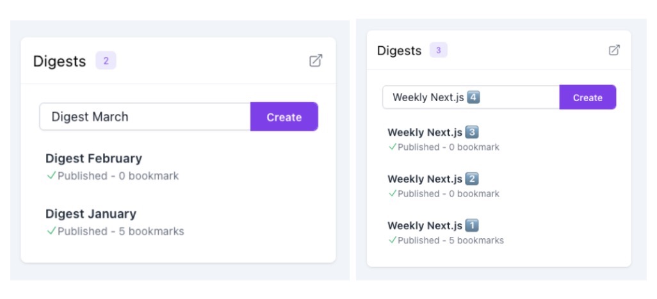This screenshot has height=299, width=657.
Task: Click Published status line under Digest January
Action: tap(115, 231)
